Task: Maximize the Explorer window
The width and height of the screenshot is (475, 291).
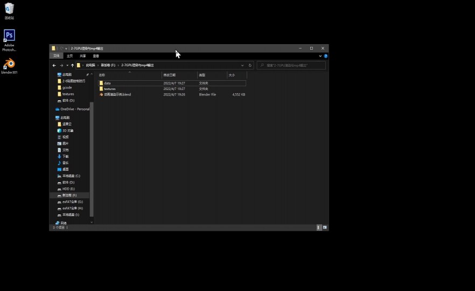Action: click(311, 48)
